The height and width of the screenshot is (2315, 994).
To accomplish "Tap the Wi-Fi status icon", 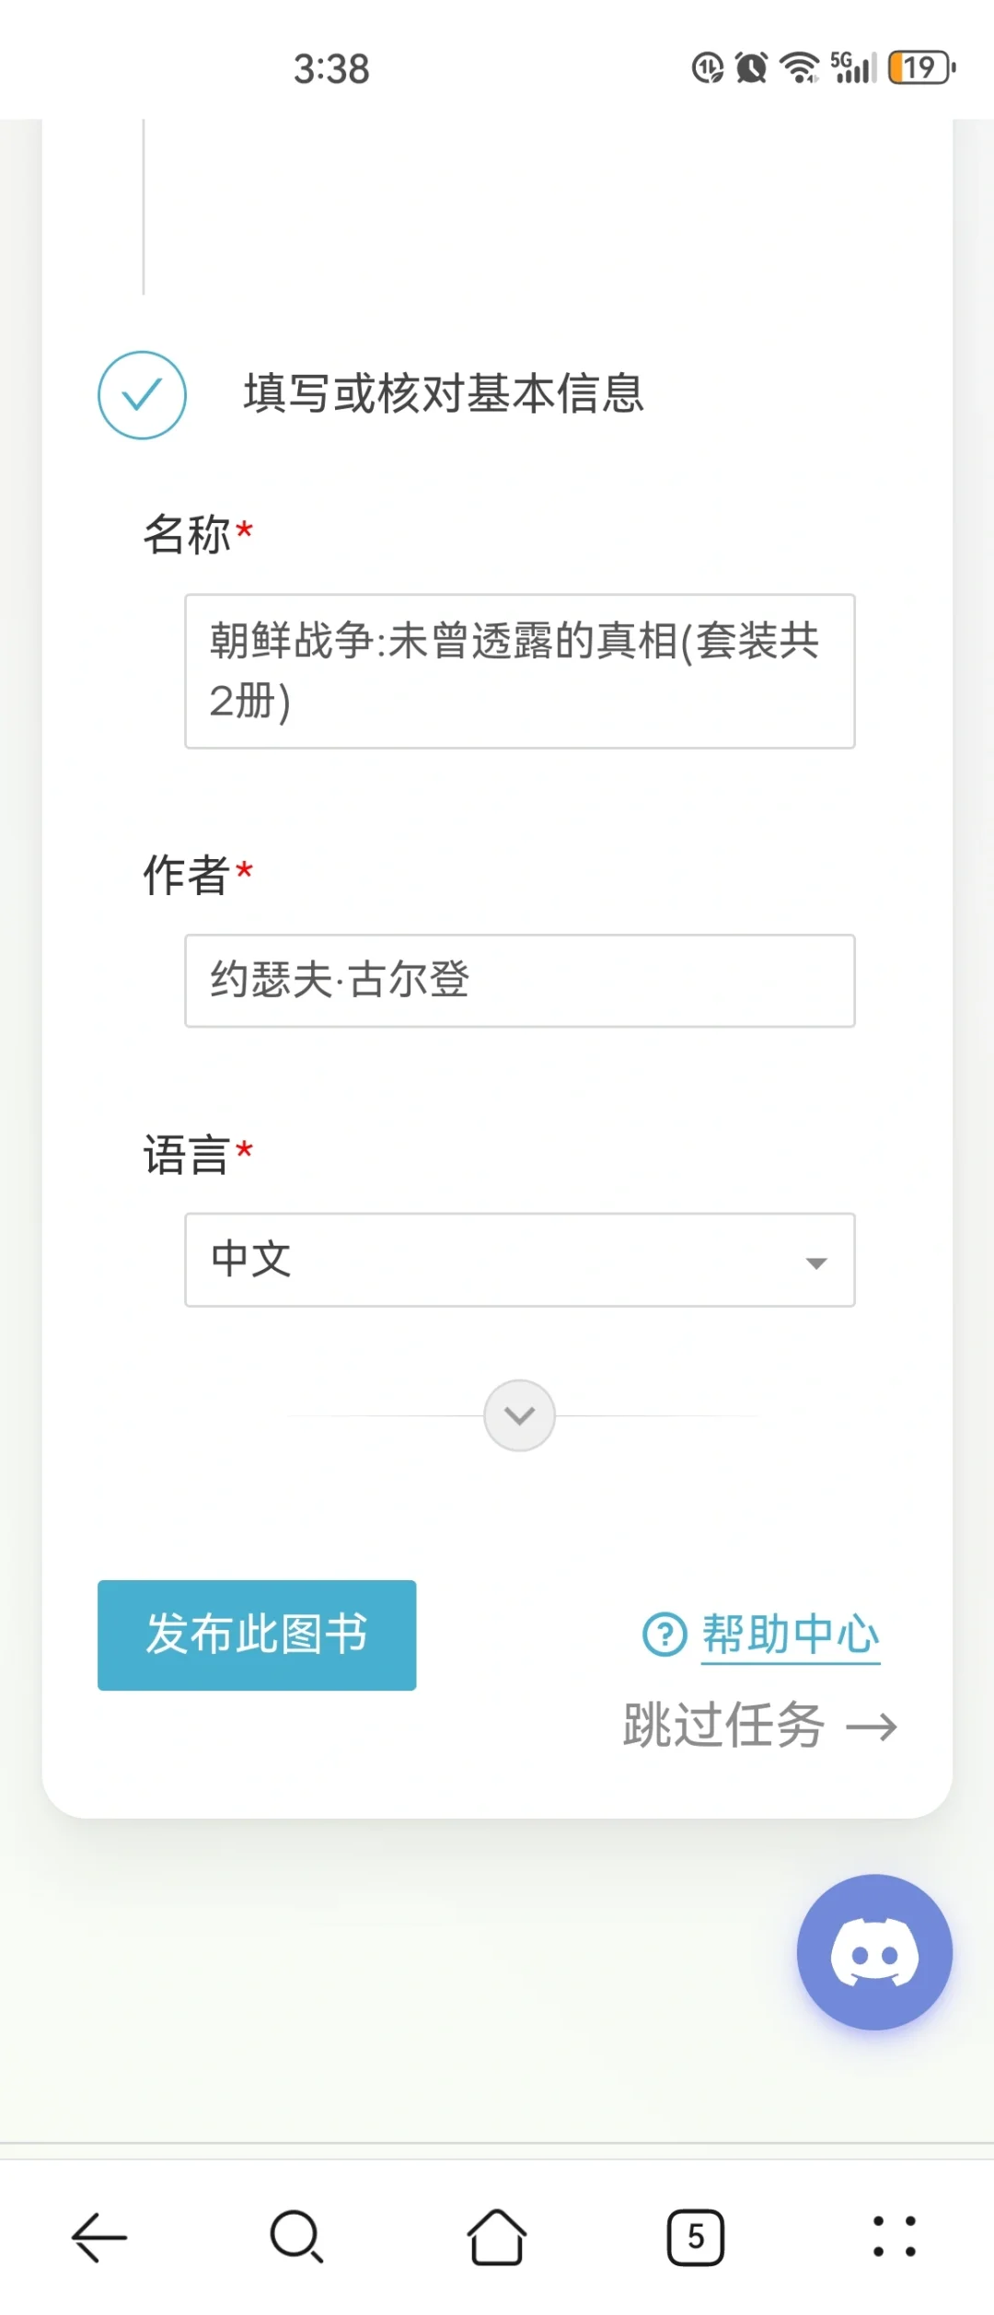I will [x=799, y=67].
